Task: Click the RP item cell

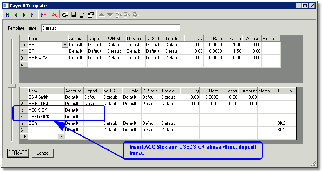Action: point(45,45)
